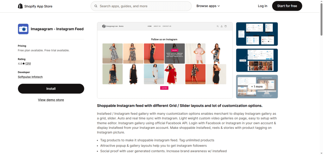323x155 pixels.
Task: Click the 'Developer' label
Action: coord(24,72)
